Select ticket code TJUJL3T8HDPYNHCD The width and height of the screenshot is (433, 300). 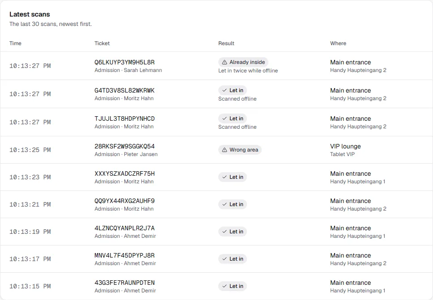point(124,118)
